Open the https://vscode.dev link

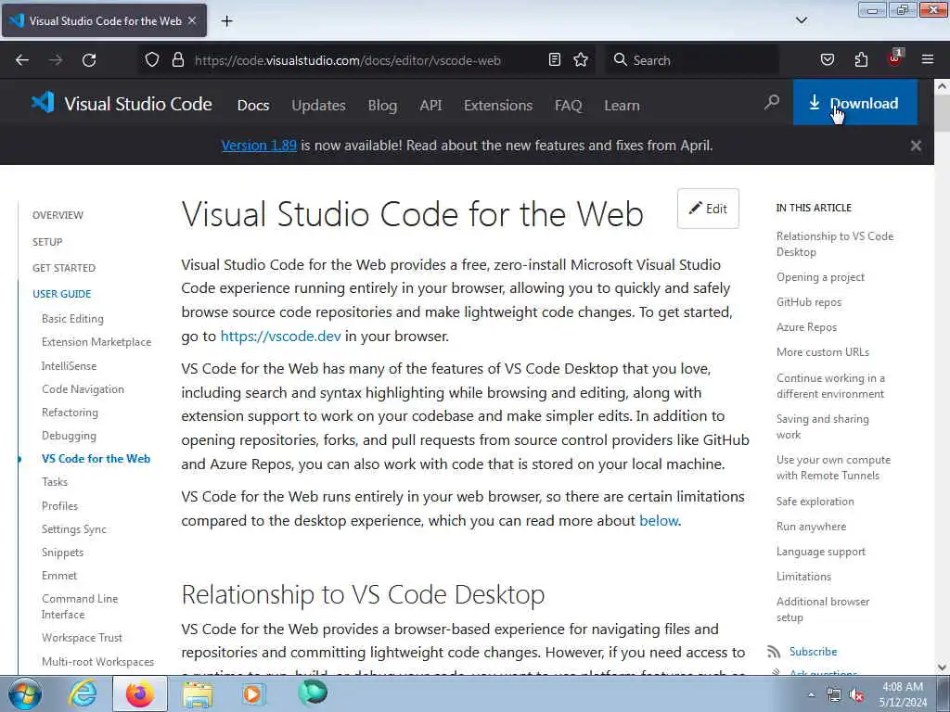click(x=280, y=336)
